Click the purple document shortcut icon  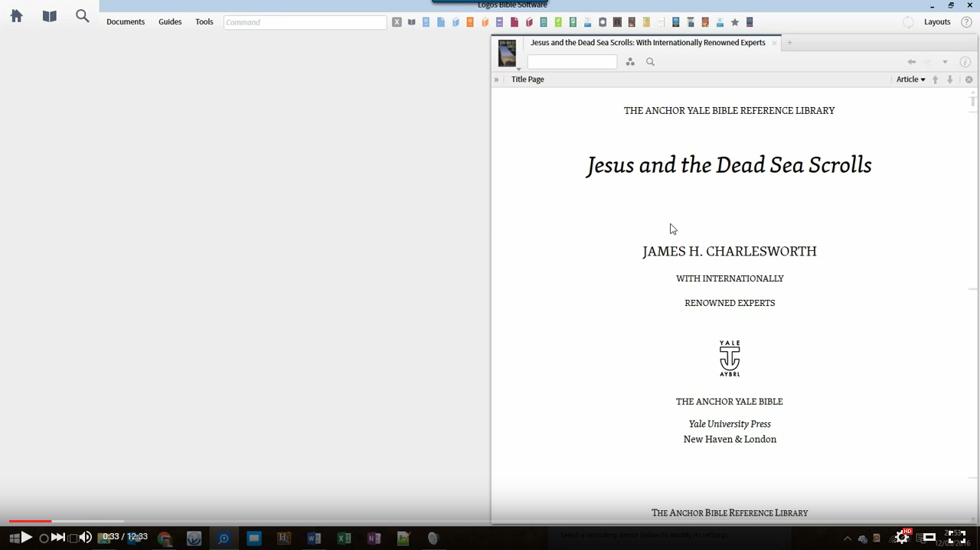point(499,22)
